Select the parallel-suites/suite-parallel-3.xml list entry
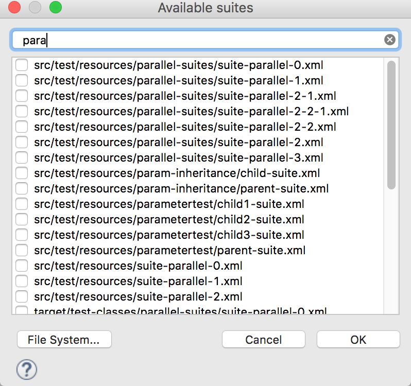The height and width of the screenshot is (386, 411). (x=178, y=158)
